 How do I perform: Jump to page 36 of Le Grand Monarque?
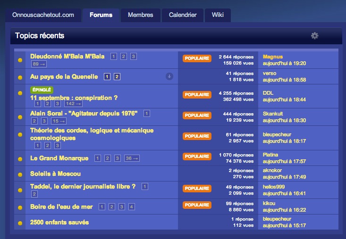click(132, 158)
